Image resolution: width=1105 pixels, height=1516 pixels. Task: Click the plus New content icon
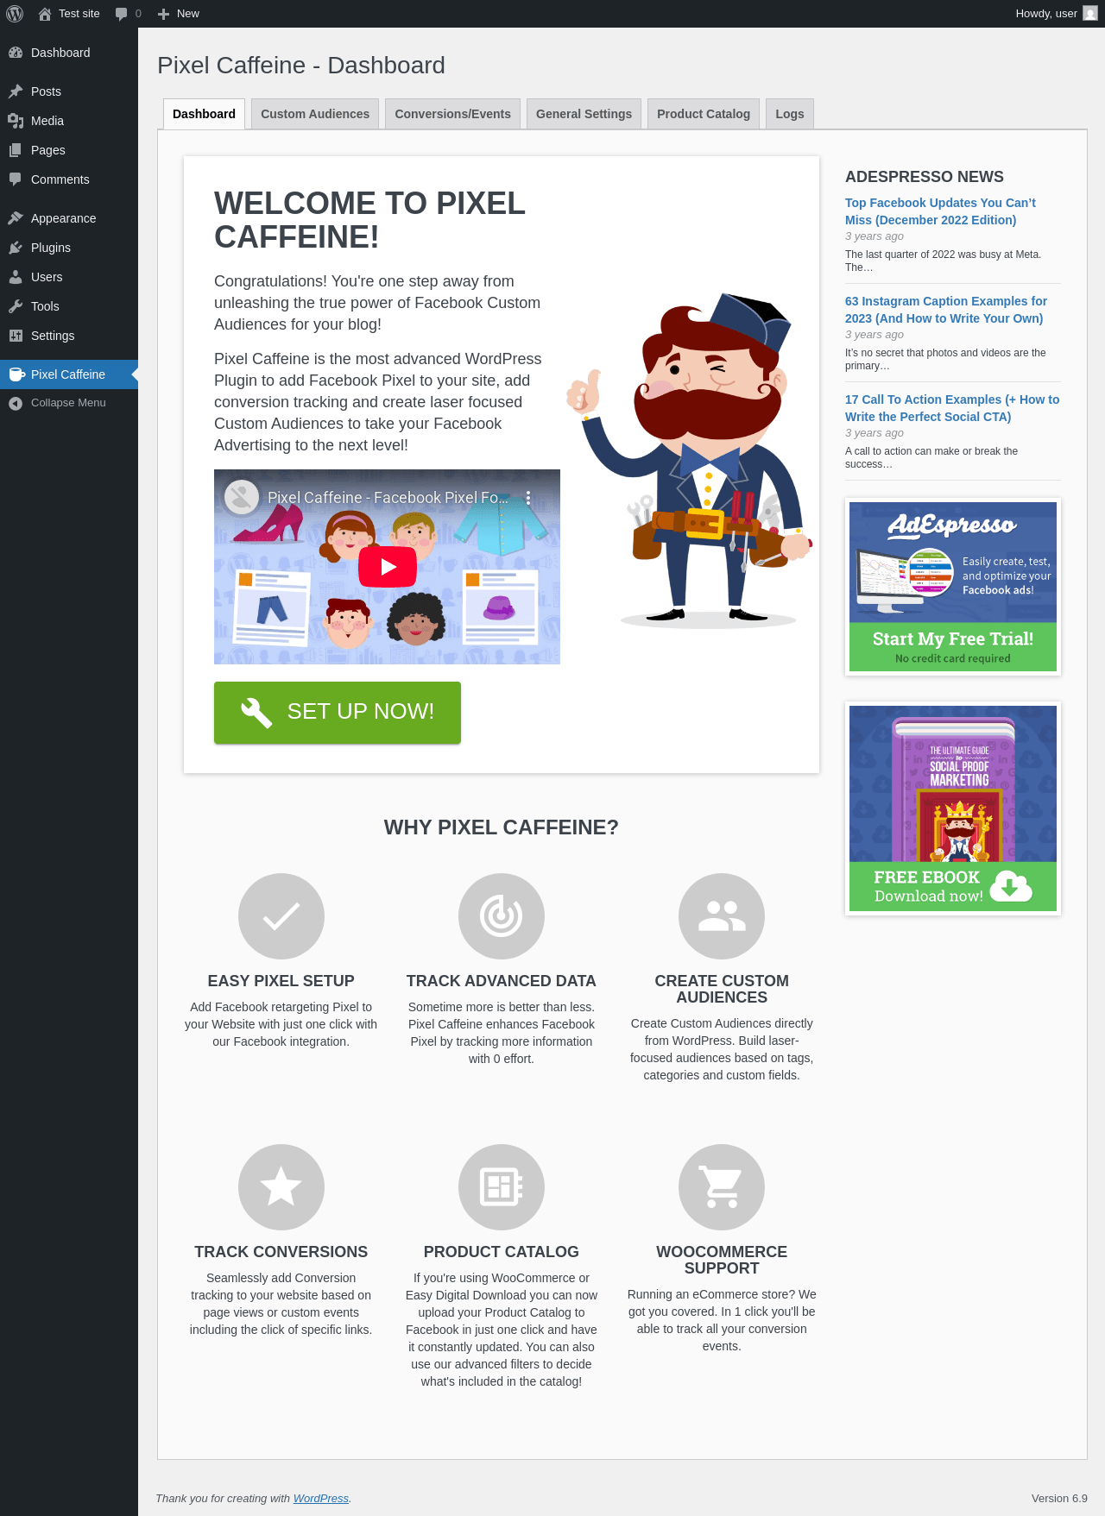coord(163,14)
